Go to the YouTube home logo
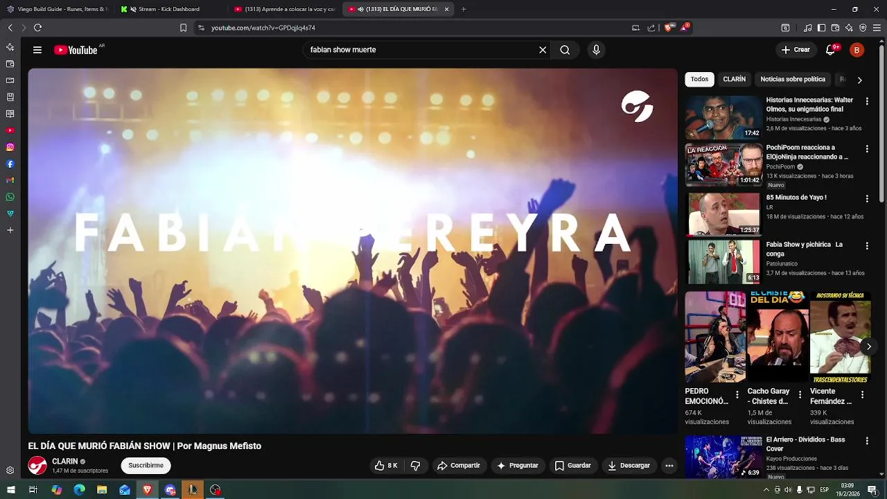Viewport: 887px width, 499px height. (x=76, y=50)
